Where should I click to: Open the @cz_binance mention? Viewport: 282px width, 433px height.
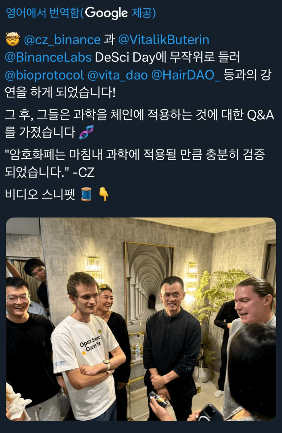click(62, 40)
